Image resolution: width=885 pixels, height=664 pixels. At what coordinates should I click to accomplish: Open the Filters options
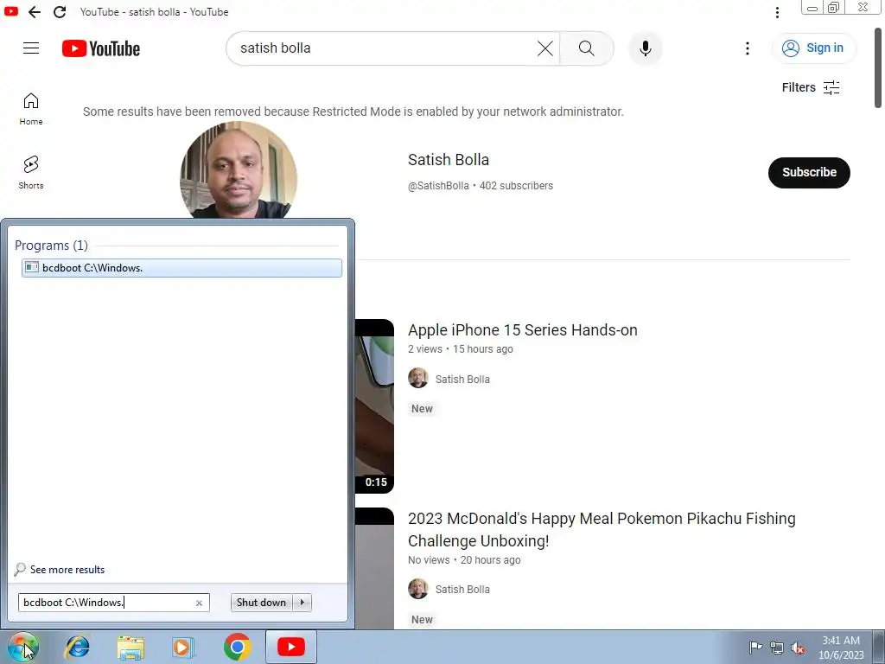[x=811, y=87]
